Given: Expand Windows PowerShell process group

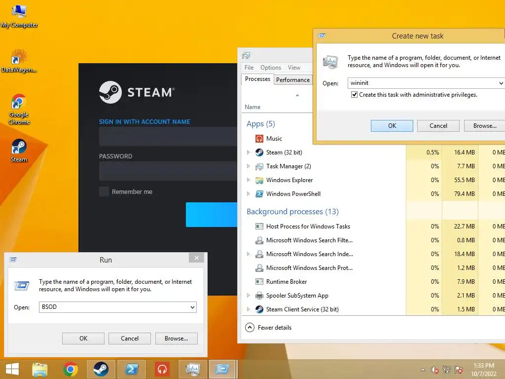Looking at the screenshot, I should [x=248, y=193].
